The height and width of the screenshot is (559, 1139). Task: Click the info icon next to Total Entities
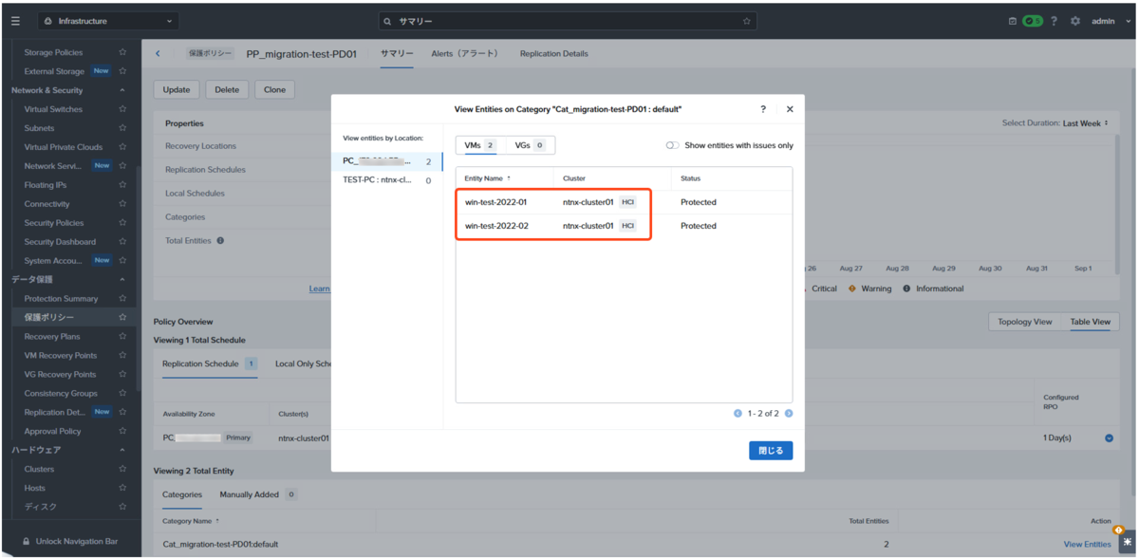(x=220, y=241)
